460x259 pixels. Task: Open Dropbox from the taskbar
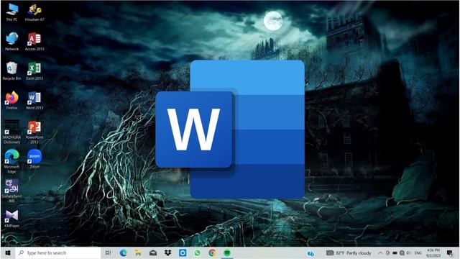[167, 253]
